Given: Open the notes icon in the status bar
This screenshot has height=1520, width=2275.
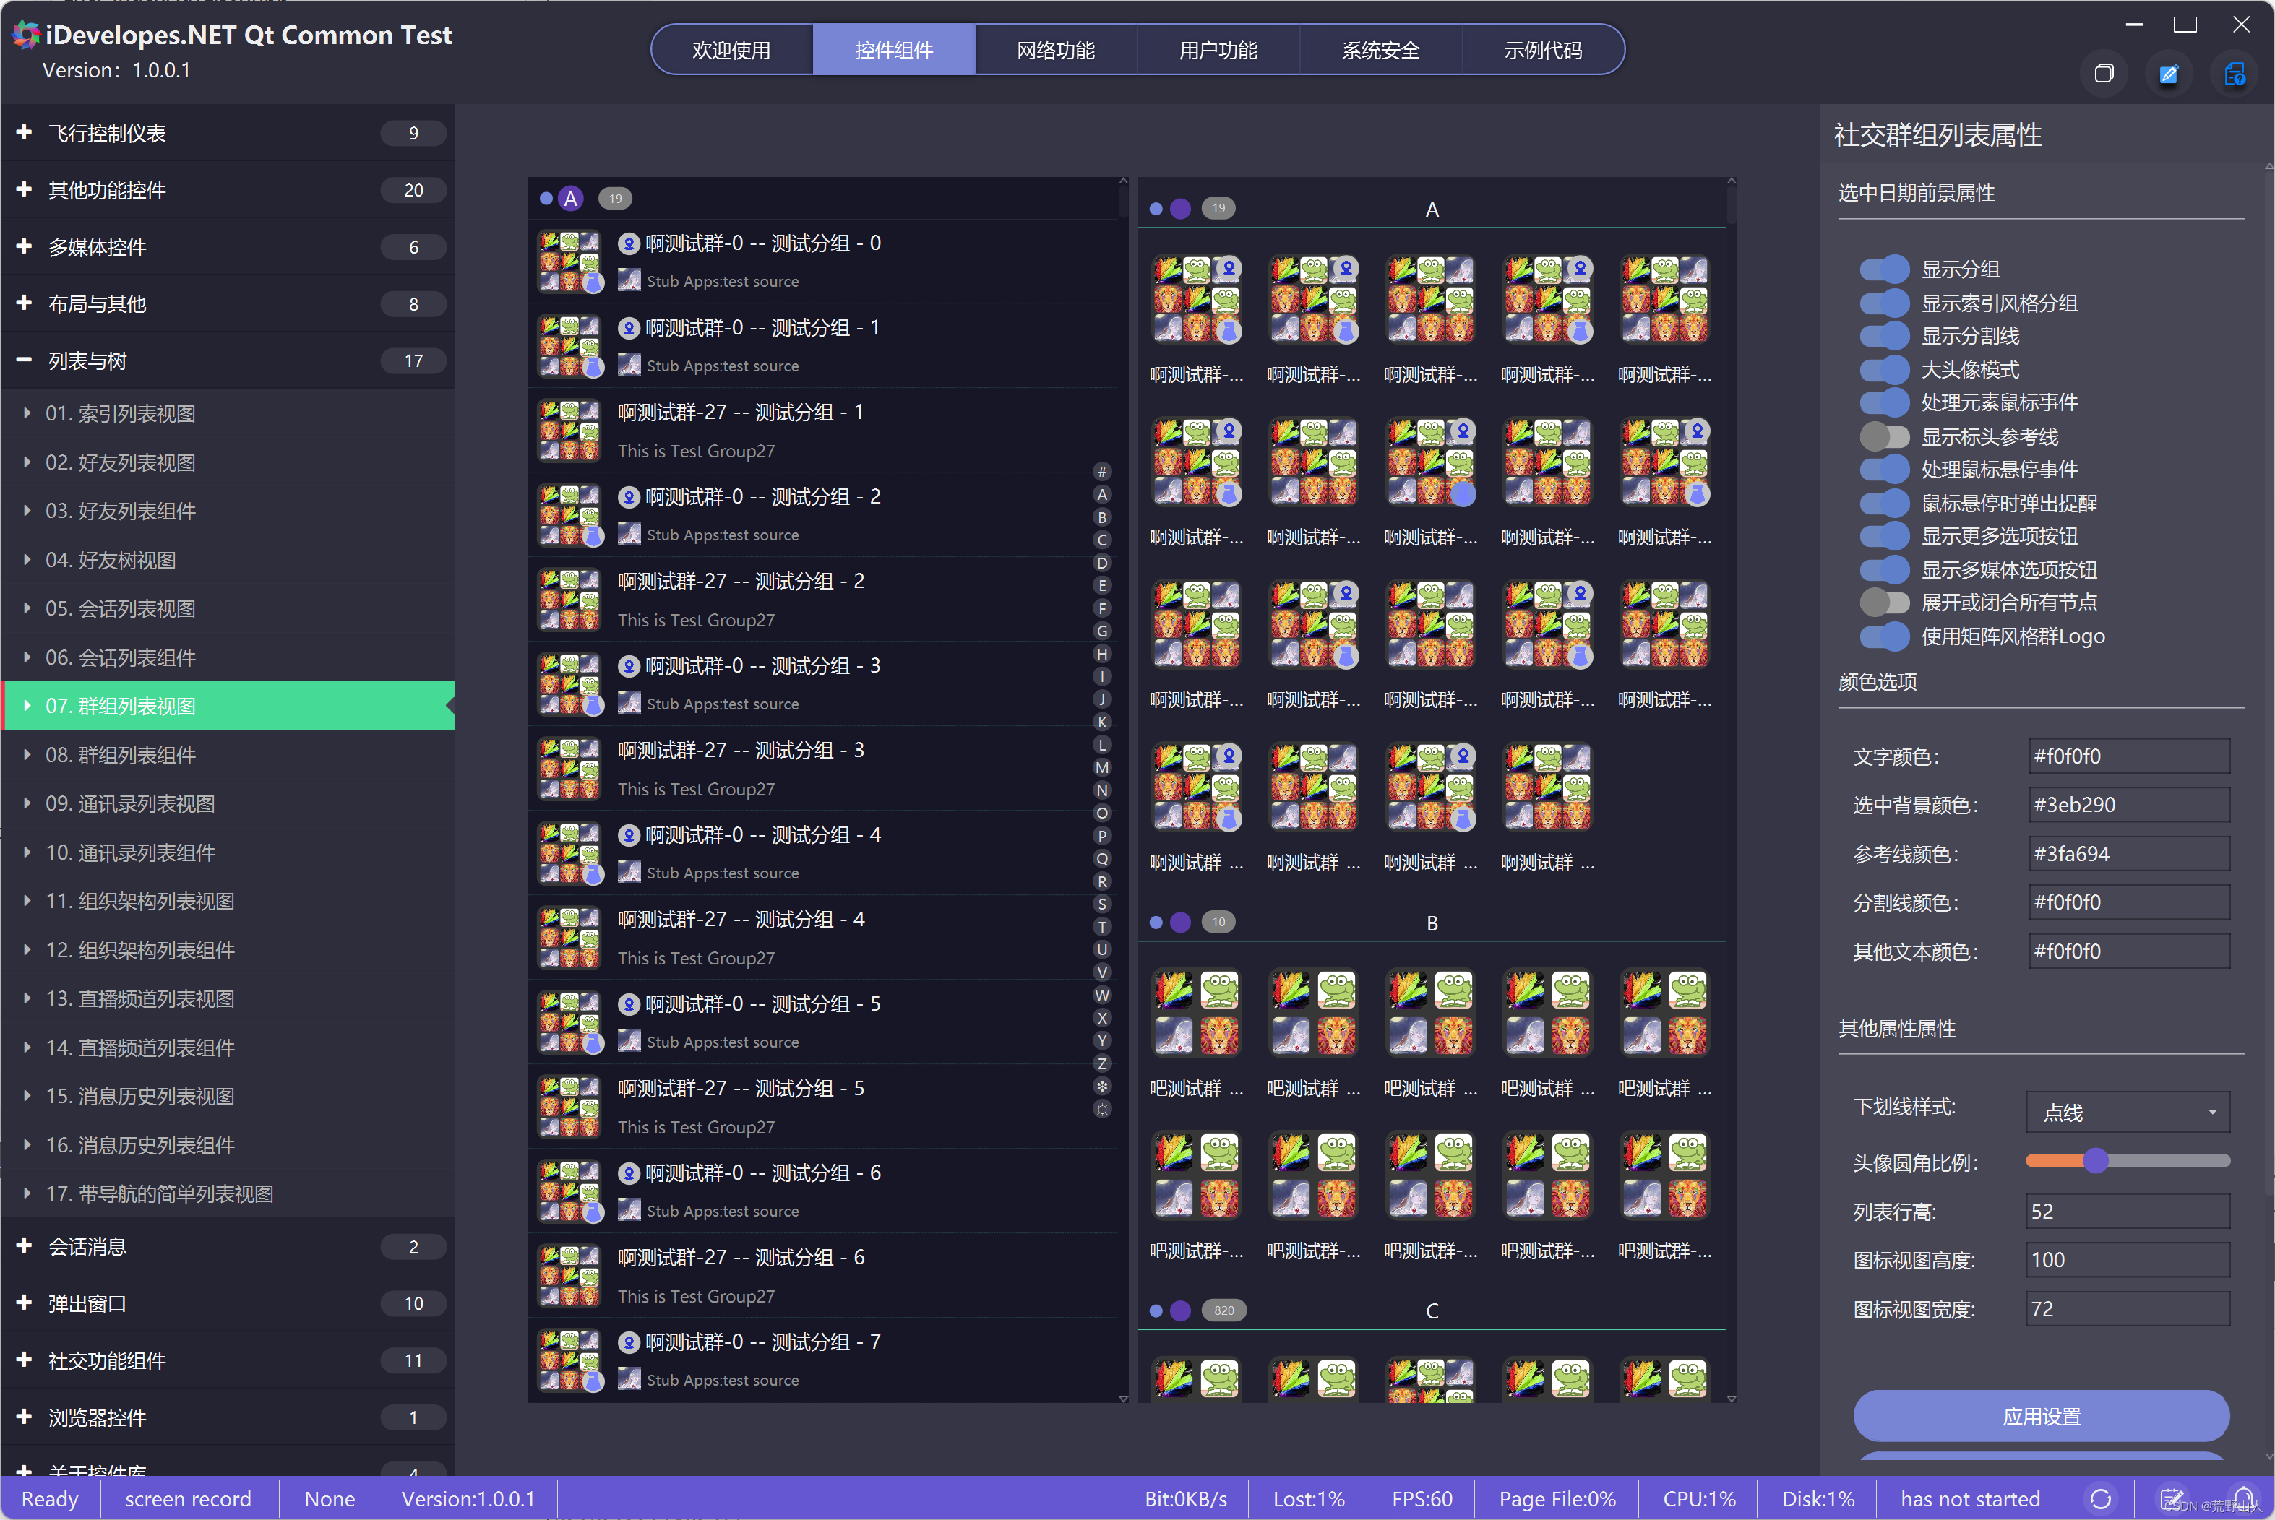Looking at the screenshot, I should coord(2172,1498).
